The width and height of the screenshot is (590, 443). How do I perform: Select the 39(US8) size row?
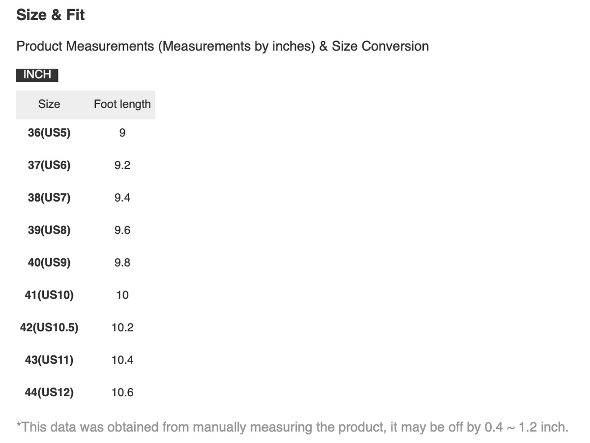click(86, 230)
